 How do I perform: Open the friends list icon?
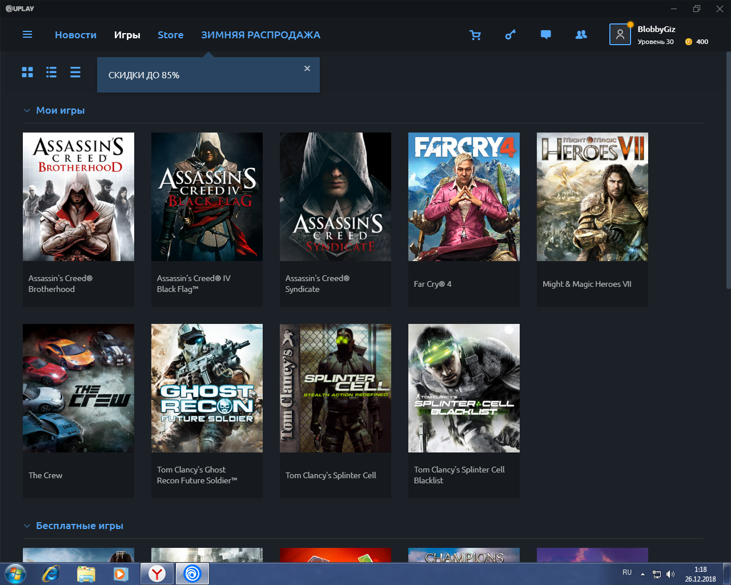point(581,35)
